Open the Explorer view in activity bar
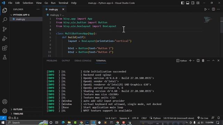 click(x=5, y=10)
